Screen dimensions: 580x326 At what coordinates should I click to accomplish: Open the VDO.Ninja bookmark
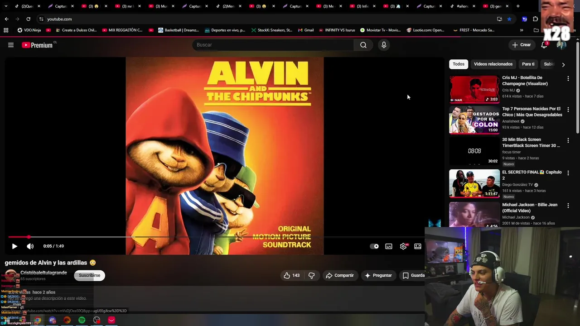[x=29, y=30]
